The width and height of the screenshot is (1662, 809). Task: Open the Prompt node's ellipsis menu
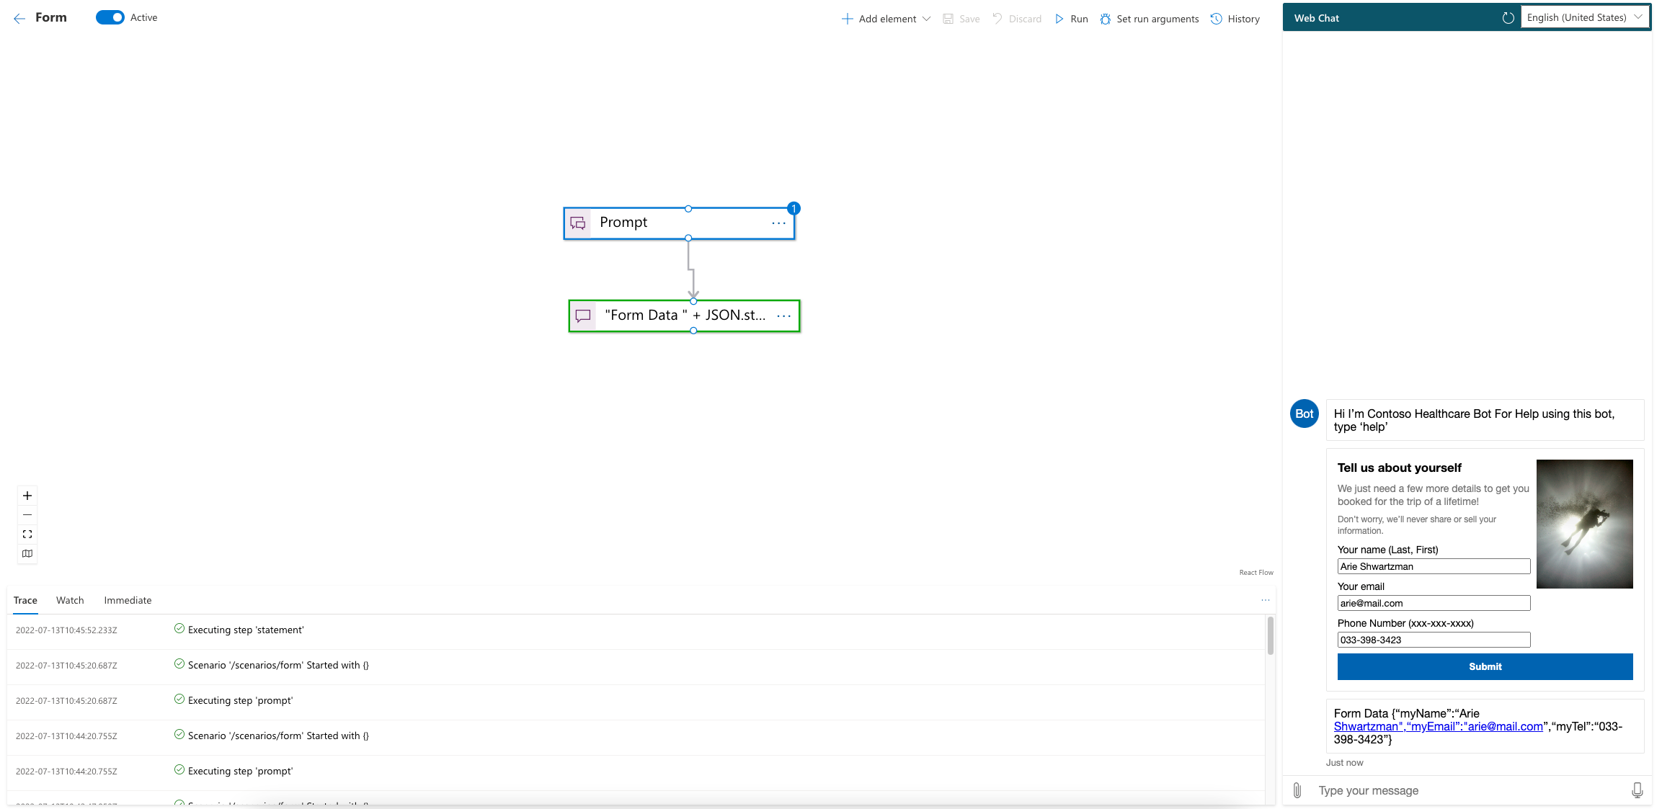[778, 223]
